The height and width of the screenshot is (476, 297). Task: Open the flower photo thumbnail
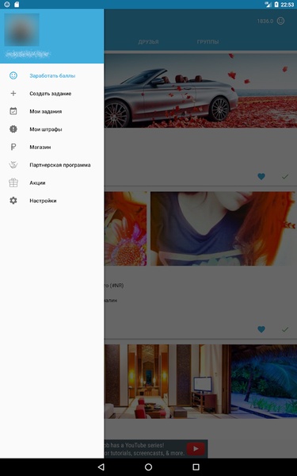tap(125, 228)
